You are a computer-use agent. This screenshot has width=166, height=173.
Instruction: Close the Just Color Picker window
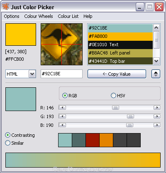tap(159, 7)
